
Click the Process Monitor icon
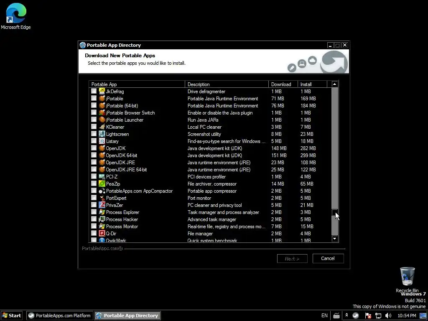(102, 226)
